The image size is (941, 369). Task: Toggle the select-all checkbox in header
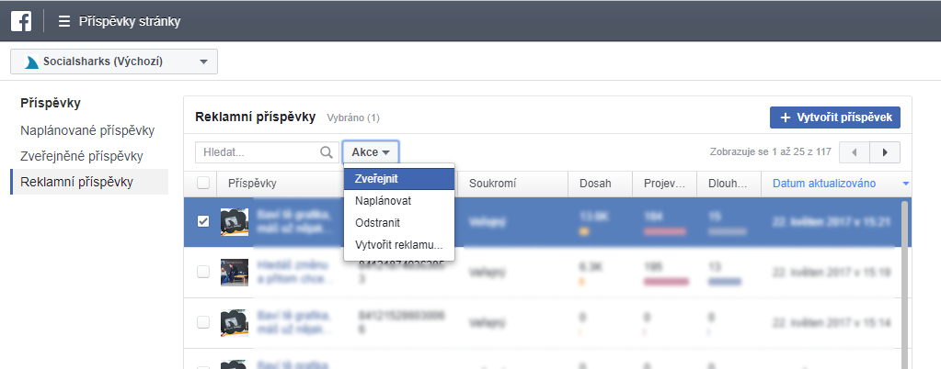[203, 184]
